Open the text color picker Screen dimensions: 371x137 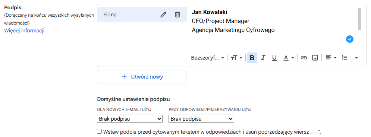pyautogui.click(x=289, y=58)
